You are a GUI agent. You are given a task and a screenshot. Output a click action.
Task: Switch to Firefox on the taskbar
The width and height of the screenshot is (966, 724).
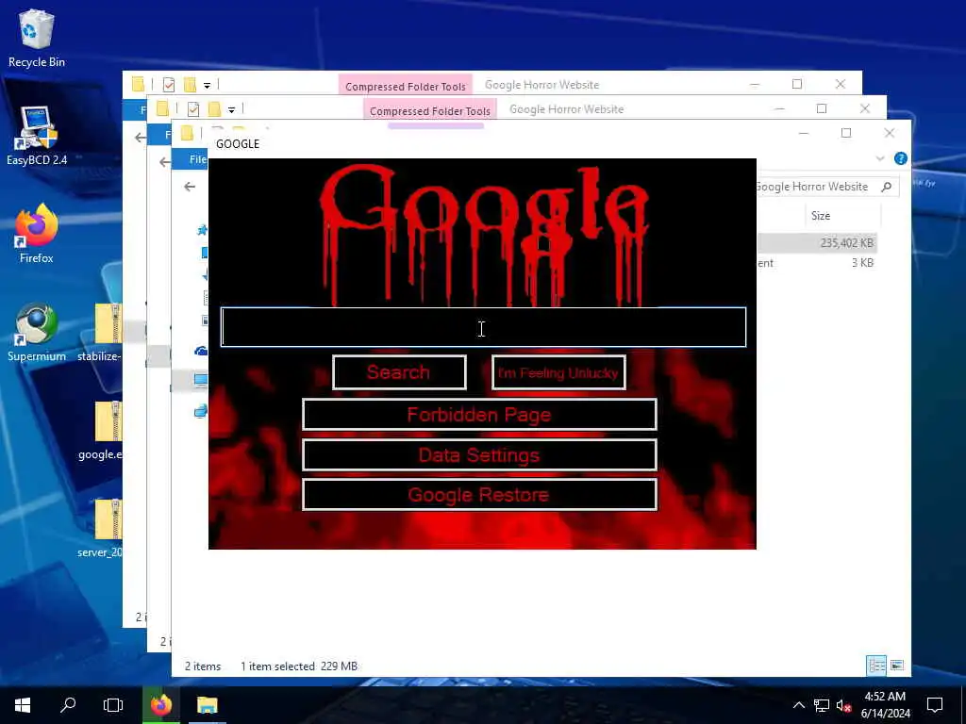pyautogui.click(x=160, y=704)
